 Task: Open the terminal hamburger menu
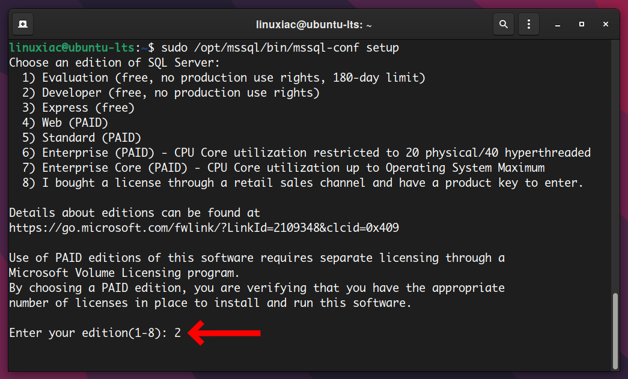(529, 25)
